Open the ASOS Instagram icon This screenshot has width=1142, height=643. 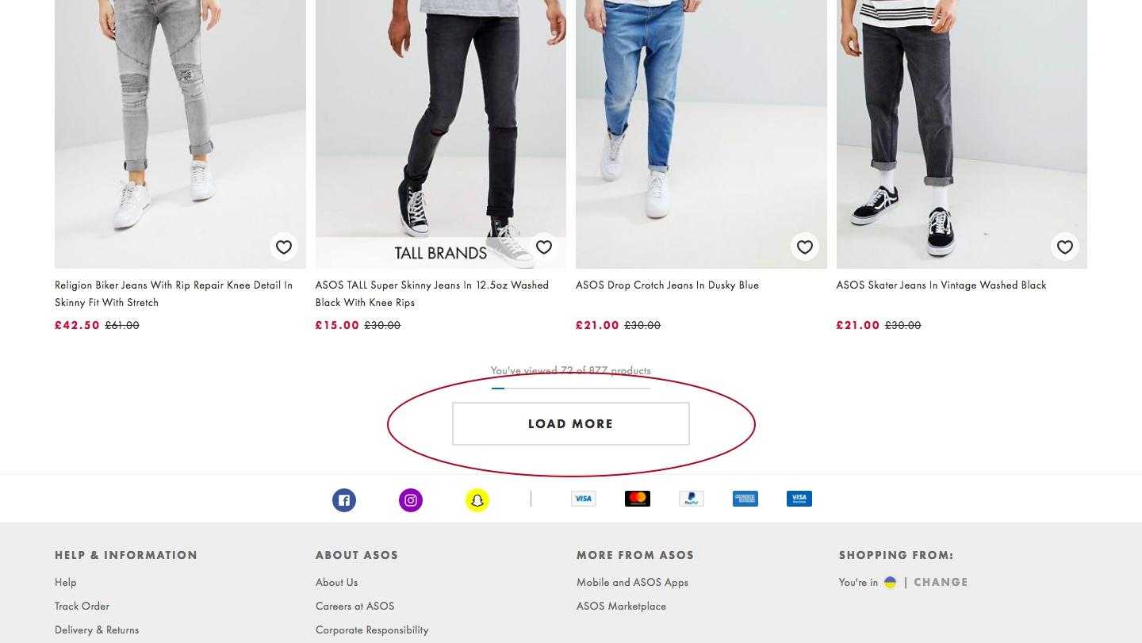pos(411,500)
